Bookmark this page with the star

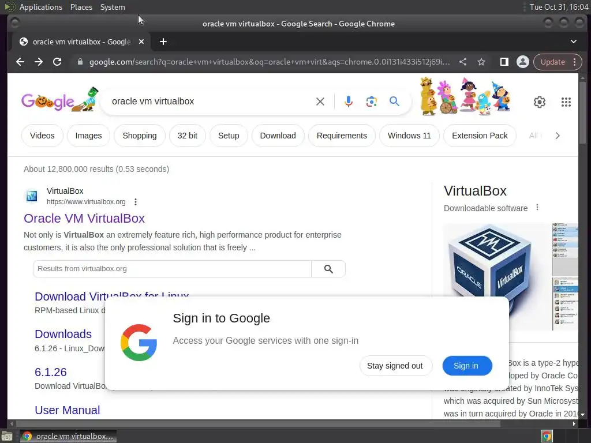(x=481, y=62)
